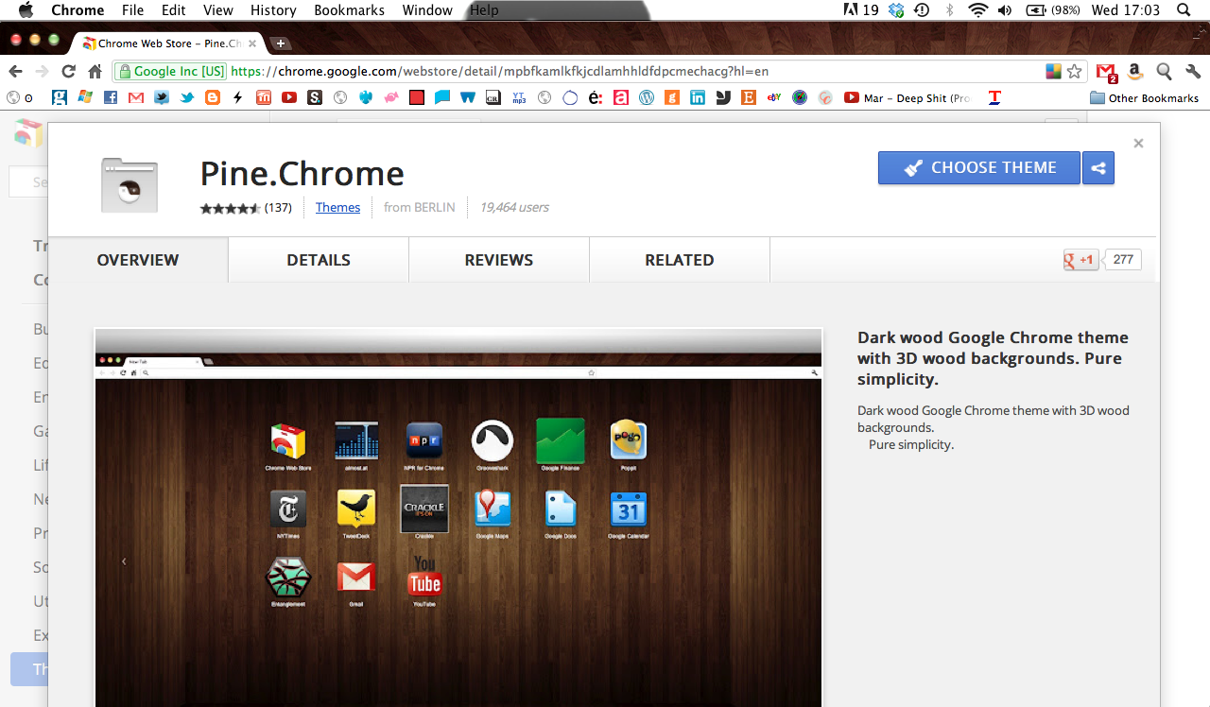Click the battery (98%) indicator
The width and height of the screenshot is (1210, 707).
click(x=1052, y=10)
